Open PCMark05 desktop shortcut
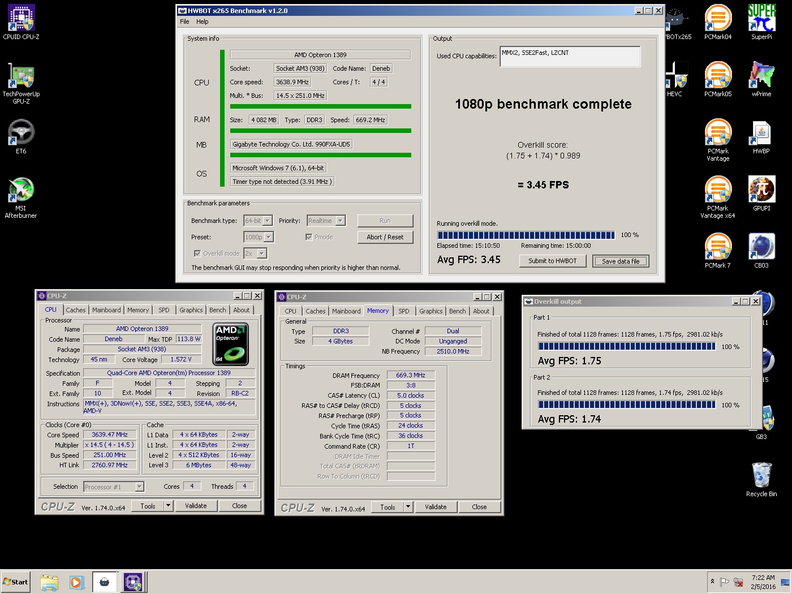Image resolution: width=792 pixels, height=594 pixels. click(718, 80)
